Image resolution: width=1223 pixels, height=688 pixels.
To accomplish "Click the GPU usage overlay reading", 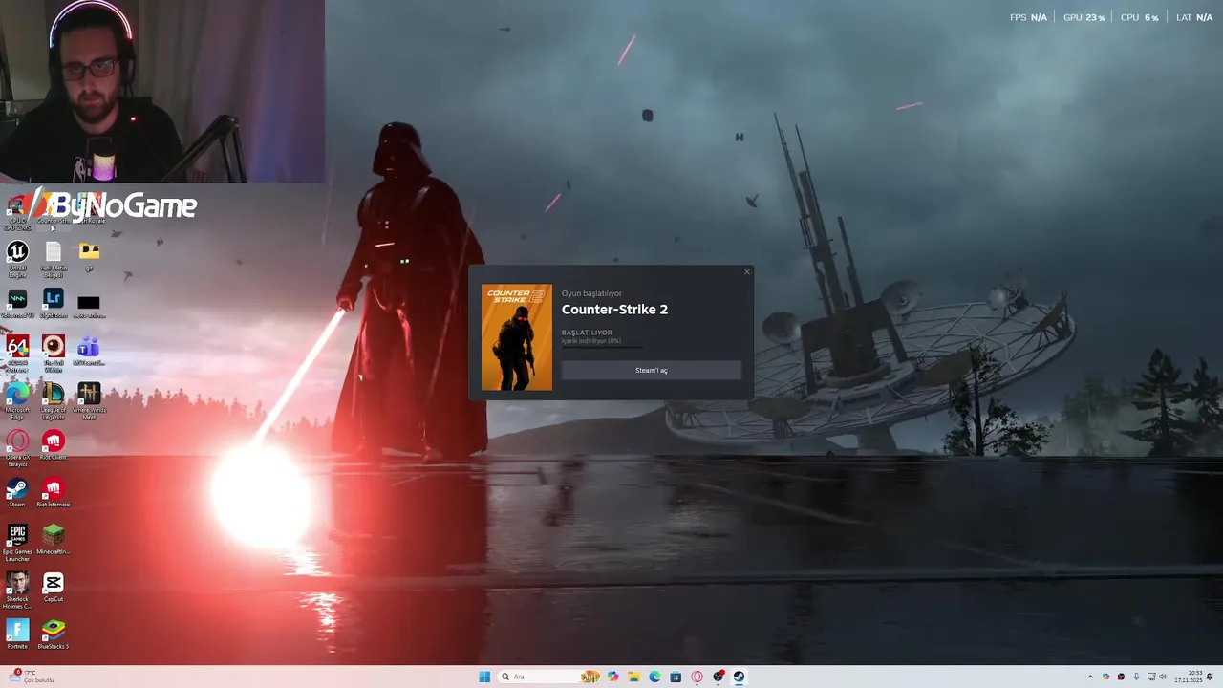I will (1084, 17).
